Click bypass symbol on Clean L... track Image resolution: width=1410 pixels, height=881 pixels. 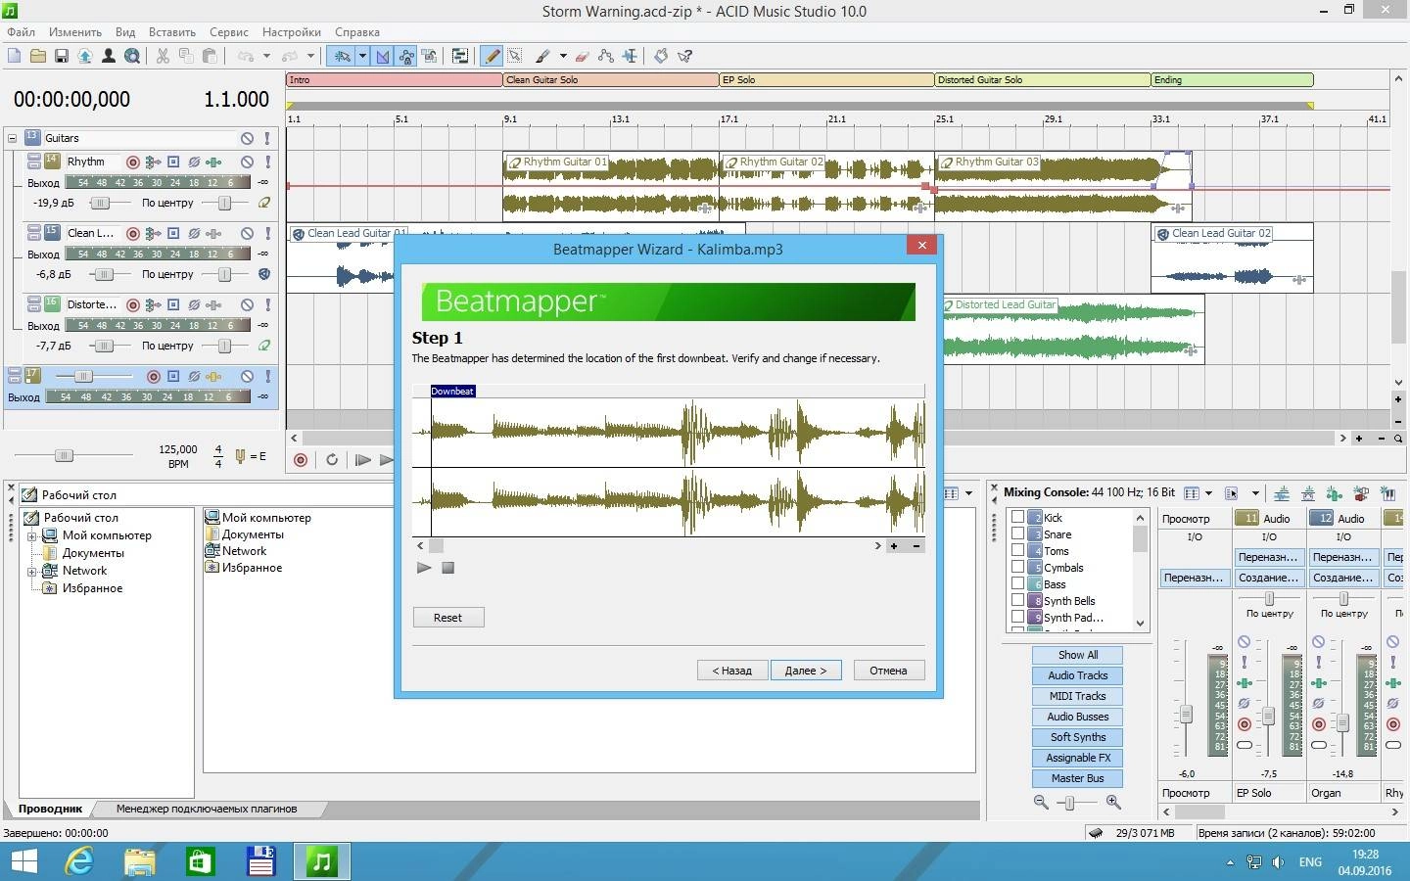(x=194, y=234)
